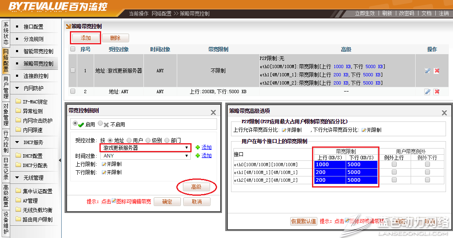Viewport: 453px width, 238px height.
Task: Click edit icon next to 下行限制 无限制
Action: [104, 172]
